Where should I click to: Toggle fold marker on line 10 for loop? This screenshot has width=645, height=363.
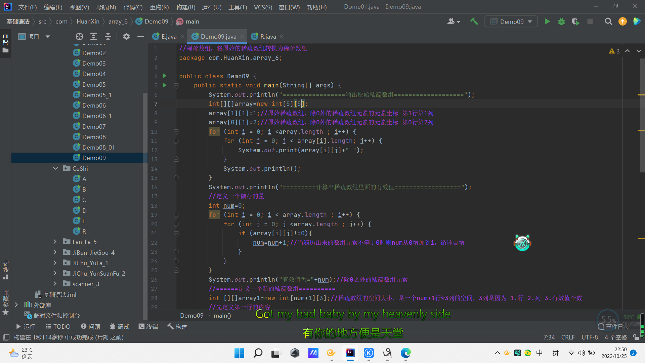(x=176, y=132)
